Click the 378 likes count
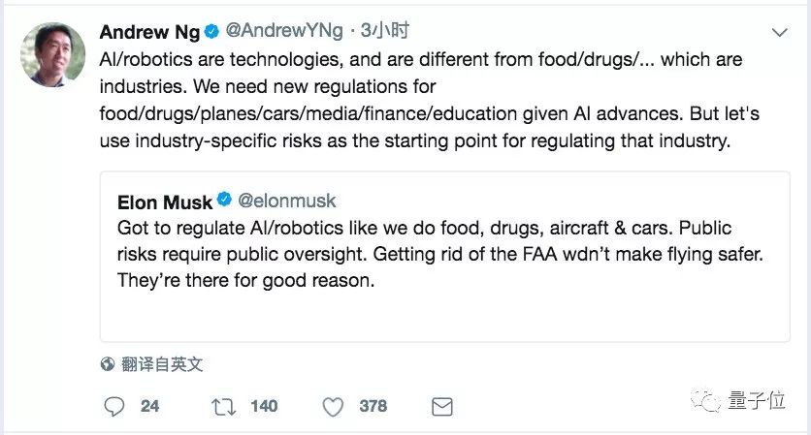This screenshot has width=811, height=435. point(373,406)
